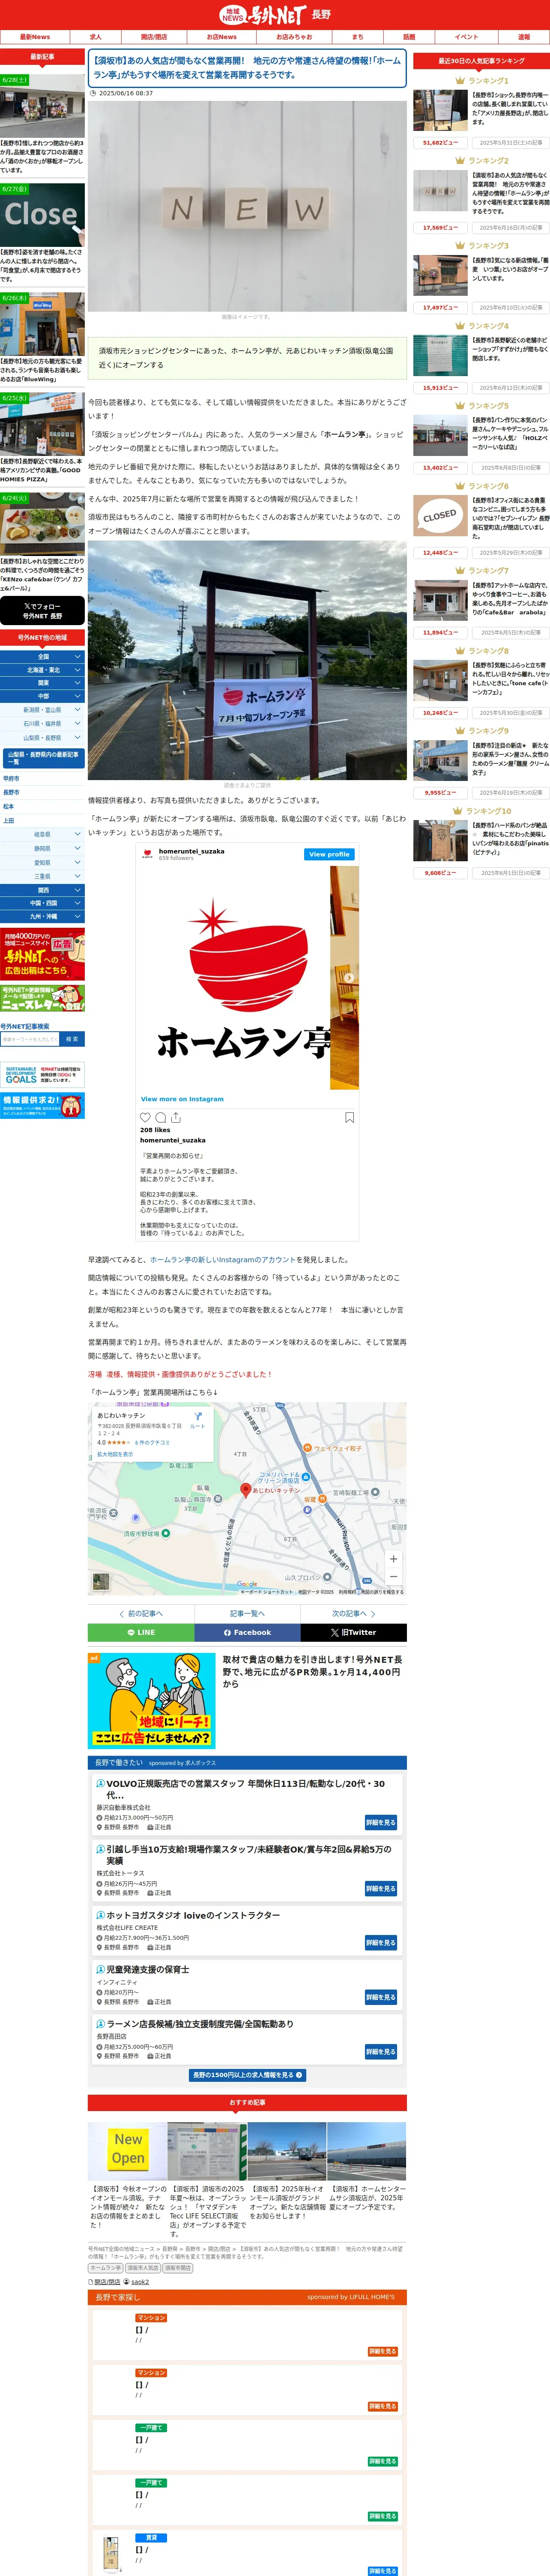This screenshot has height=2576, width=550.
Task: Click the article search keyword field
Action: point(29,1039)
